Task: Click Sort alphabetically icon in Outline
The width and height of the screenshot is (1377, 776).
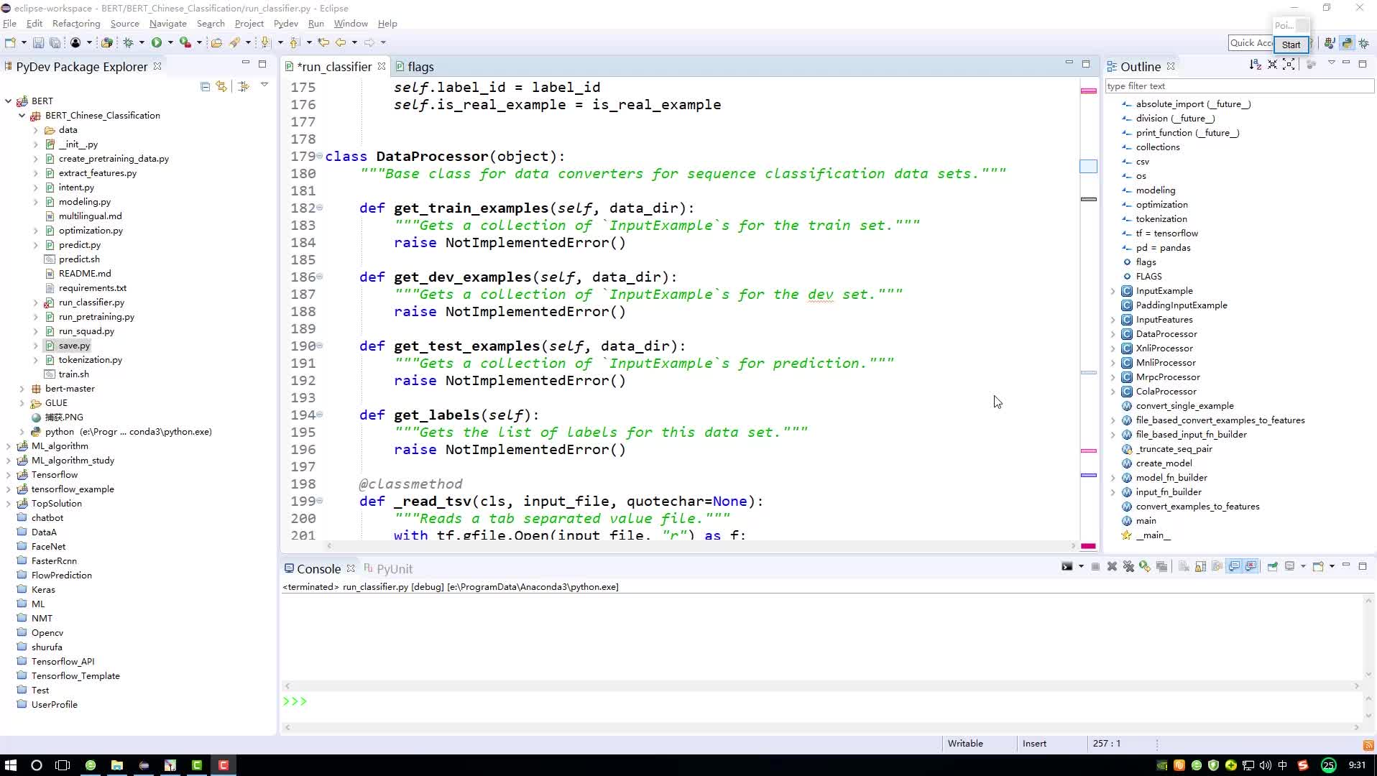Action: [x=1255, y=65]
